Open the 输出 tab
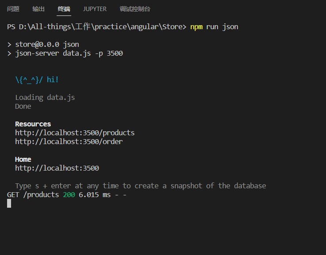 point(38,9)
